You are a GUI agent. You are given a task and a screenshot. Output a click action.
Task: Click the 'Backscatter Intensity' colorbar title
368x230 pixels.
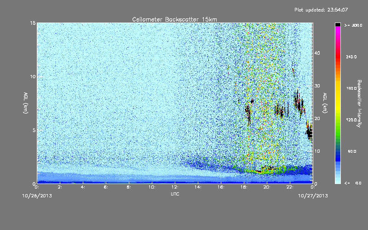click(x=359, y=103)
